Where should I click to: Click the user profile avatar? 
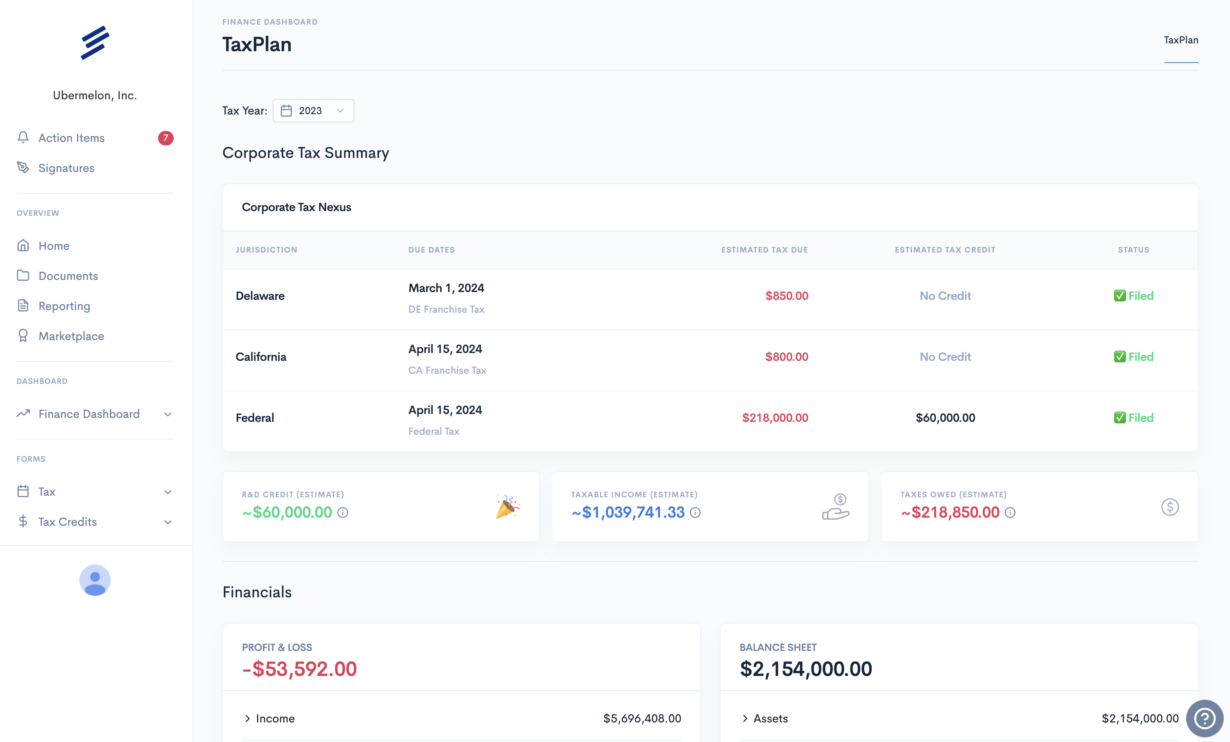[95, 580]
